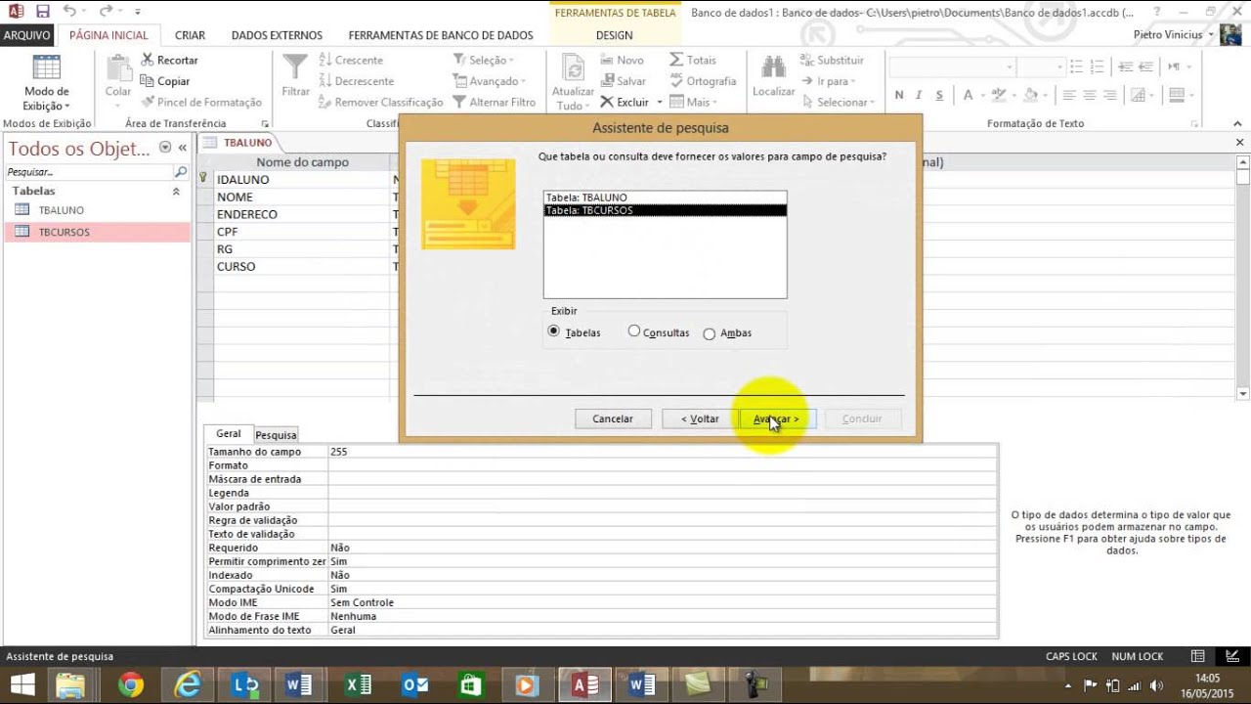
Task: Open the ARQUIVO menu
Action: point(27,35)
